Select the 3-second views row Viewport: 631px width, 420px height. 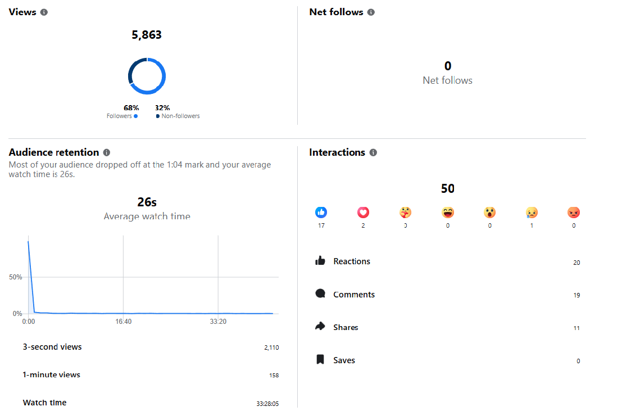click(x=150, y=347)
